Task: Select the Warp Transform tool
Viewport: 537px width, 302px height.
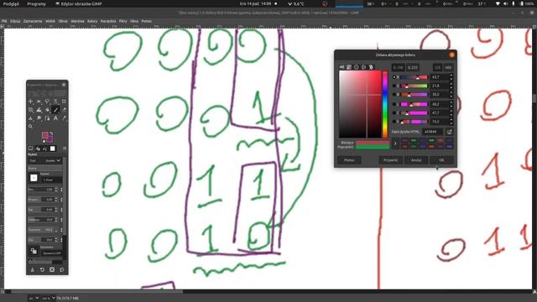Action: point(39,110)
